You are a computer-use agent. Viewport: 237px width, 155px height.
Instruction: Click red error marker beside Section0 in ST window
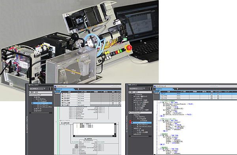tap(130, 121)
